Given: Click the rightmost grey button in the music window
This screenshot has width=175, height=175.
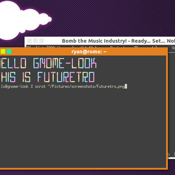Looking at the screenshot, I should click(42, 41).
